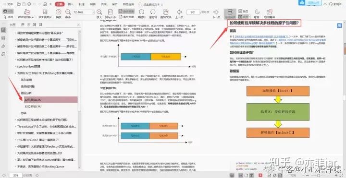Select the 双页 double page layout
The width and height of the screenshot is (346, 178).
click(244, 17)
